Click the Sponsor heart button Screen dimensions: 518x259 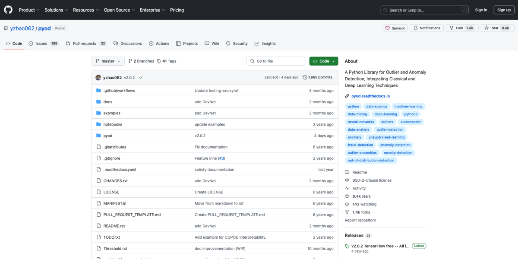pyautogui.click(x=395, y=28)
